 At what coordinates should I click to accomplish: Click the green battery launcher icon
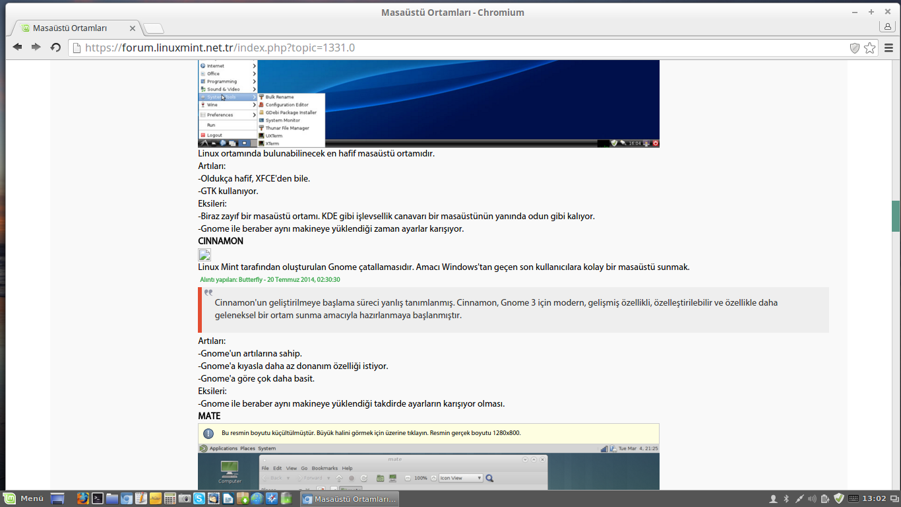pos(286,498)
